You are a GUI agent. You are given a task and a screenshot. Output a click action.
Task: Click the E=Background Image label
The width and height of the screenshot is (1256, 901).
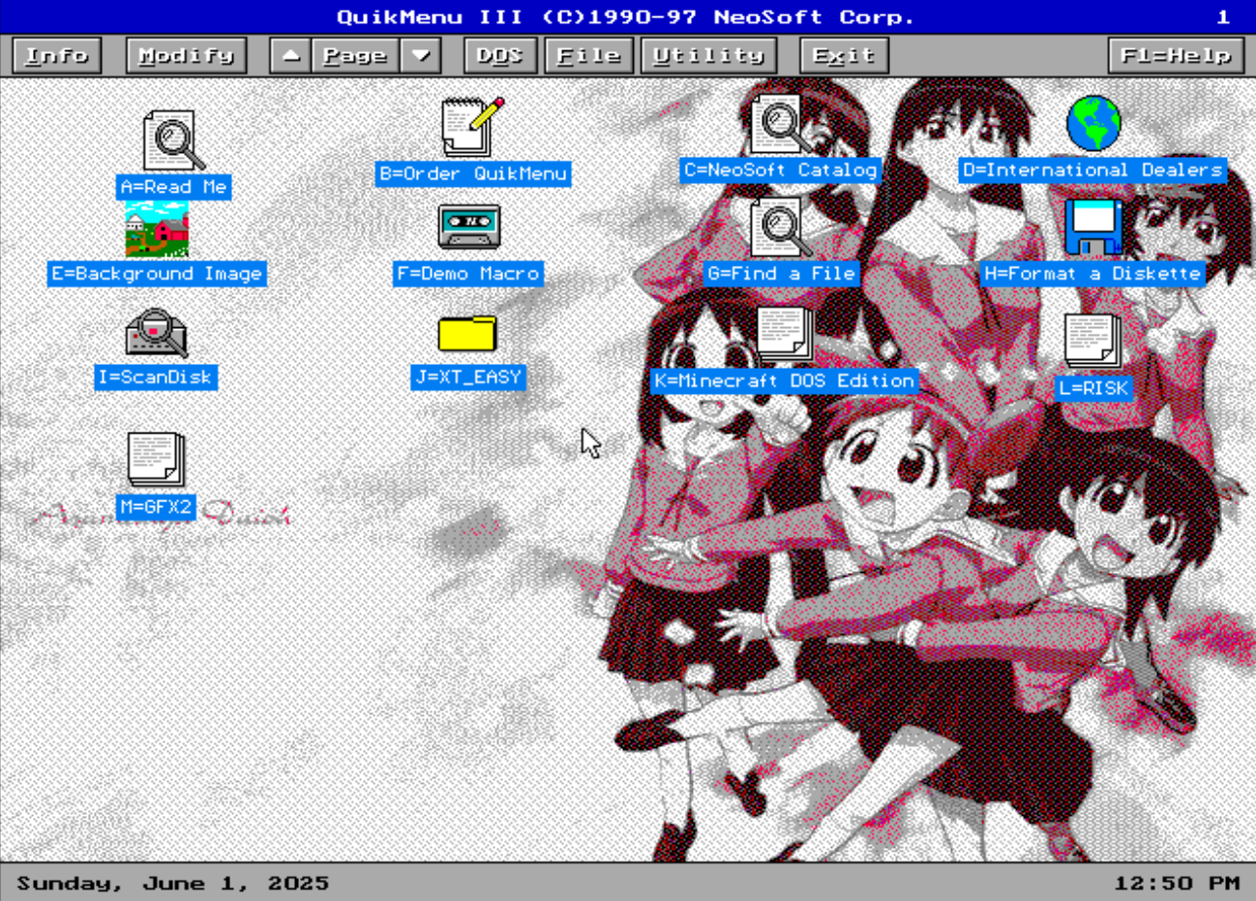pos(157,274)
